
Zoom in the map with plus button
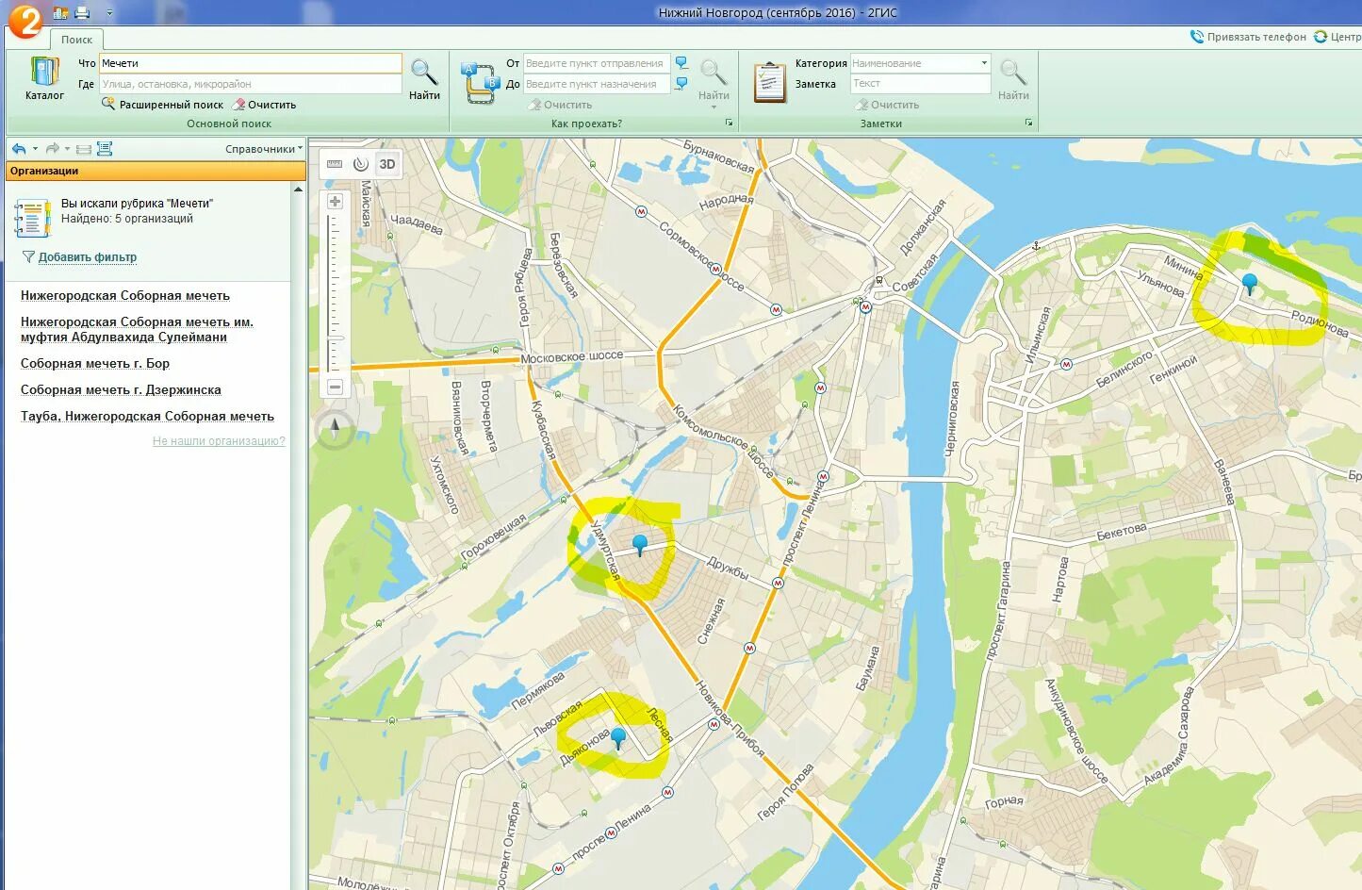pos(335,201)
